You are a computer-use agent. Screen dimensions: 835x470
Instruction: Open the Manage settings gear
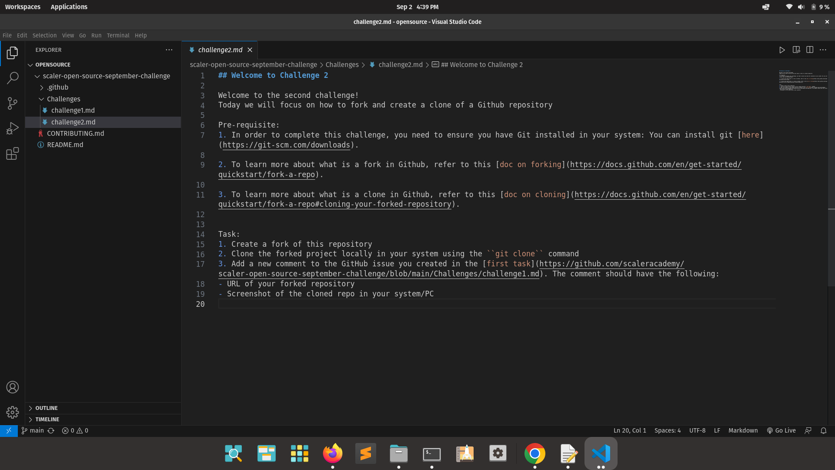coord(13,412)
